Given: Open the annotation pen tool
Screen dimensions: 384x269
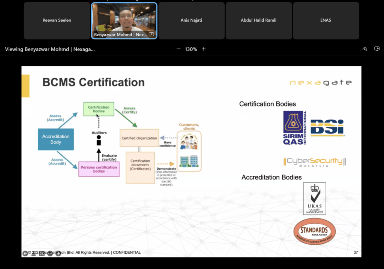Looking at the screenshot, I should 364,49.
